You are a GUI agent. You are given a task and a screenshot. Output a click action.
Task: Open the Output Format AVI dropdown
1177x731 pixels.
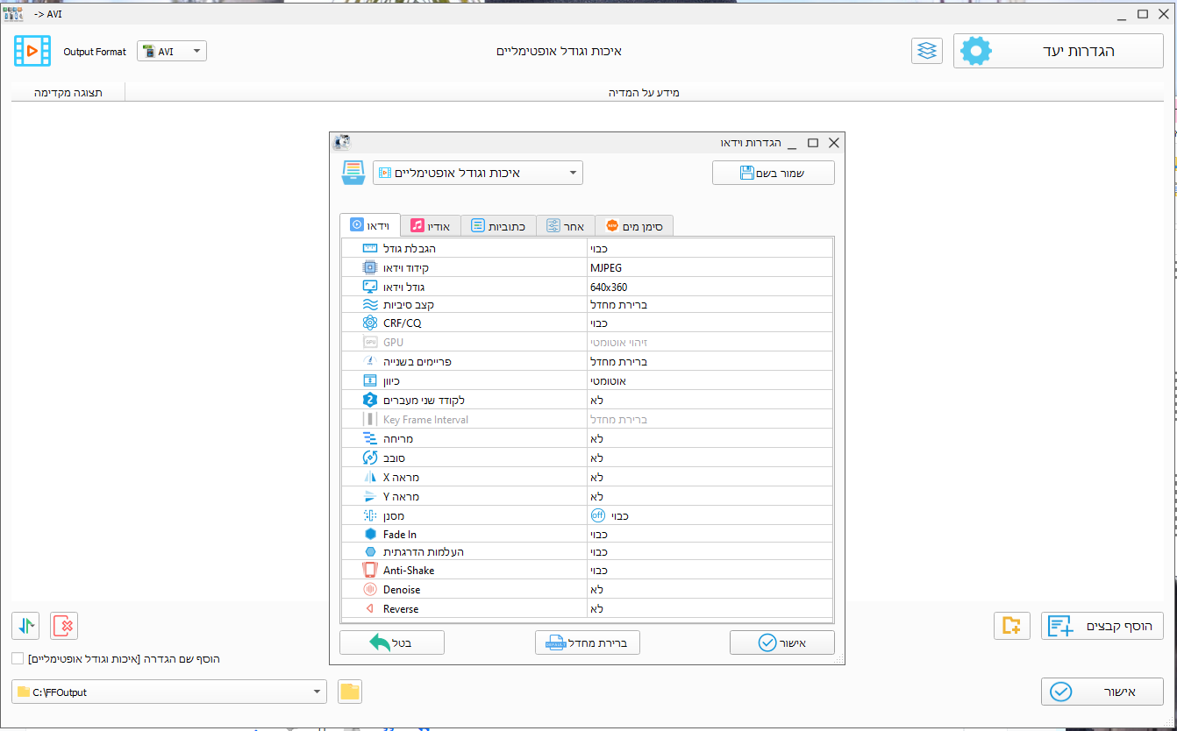172,52
